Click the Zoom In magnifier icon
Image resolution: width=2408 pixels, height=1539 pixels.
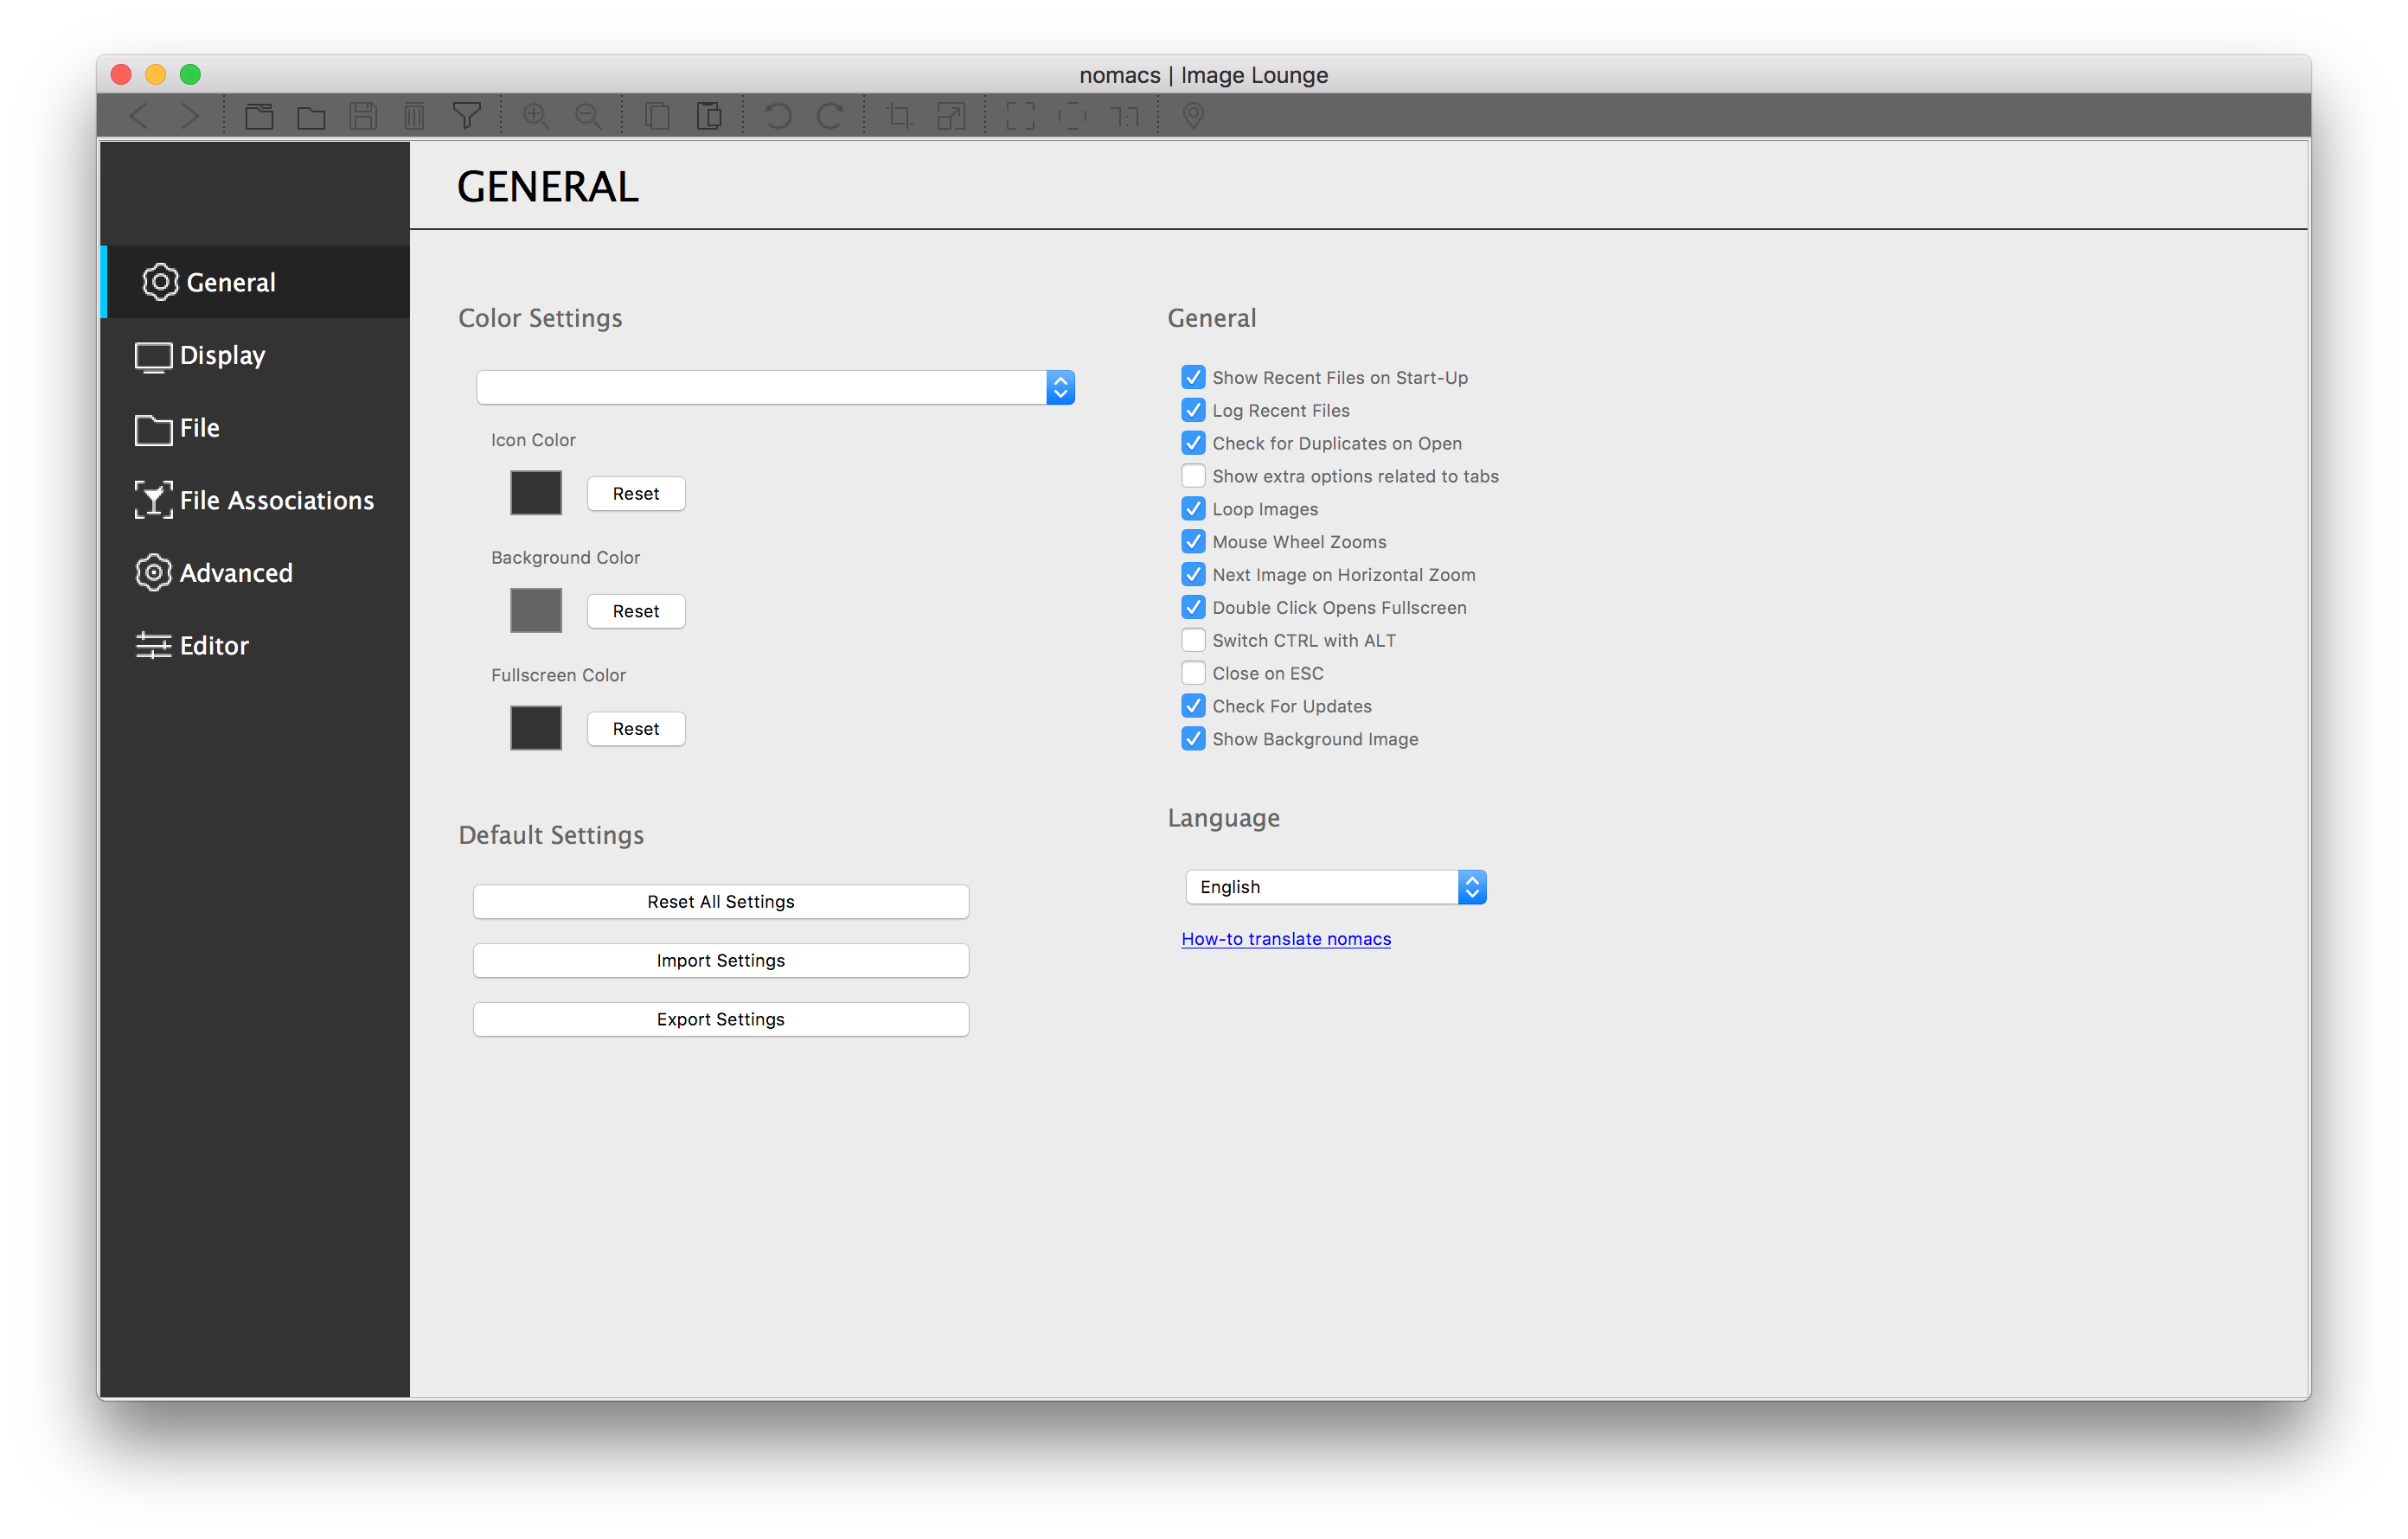pos(536,115)
